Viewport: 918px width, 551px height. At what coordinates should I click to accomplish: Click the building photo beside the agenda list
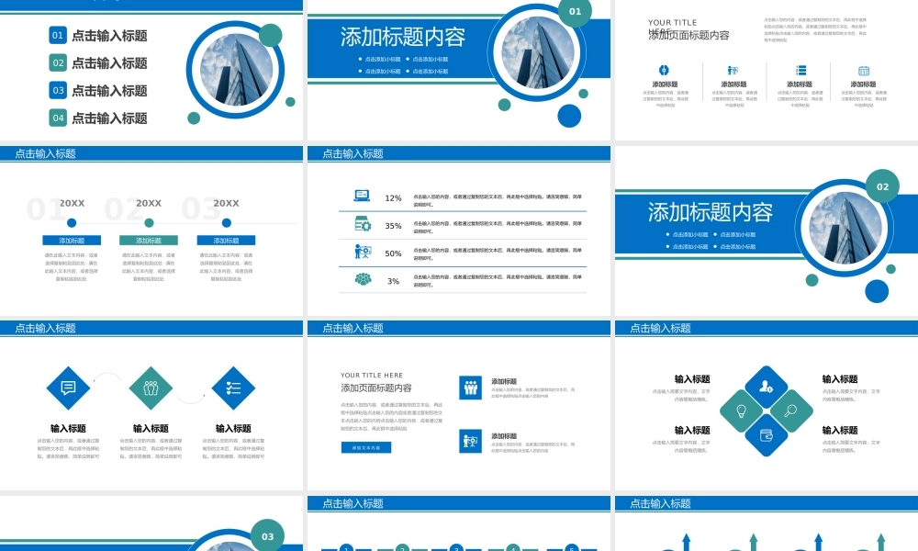236,69
